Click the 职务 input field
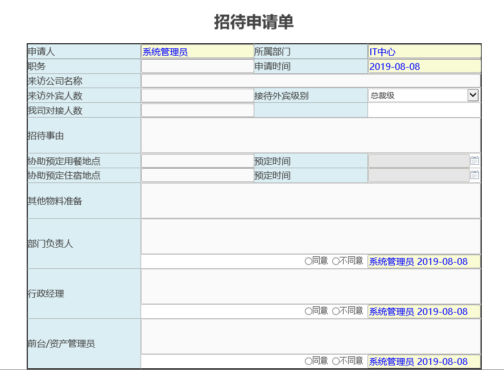Image resolution: width=504 pixels, height=370 pixels. 196,66
